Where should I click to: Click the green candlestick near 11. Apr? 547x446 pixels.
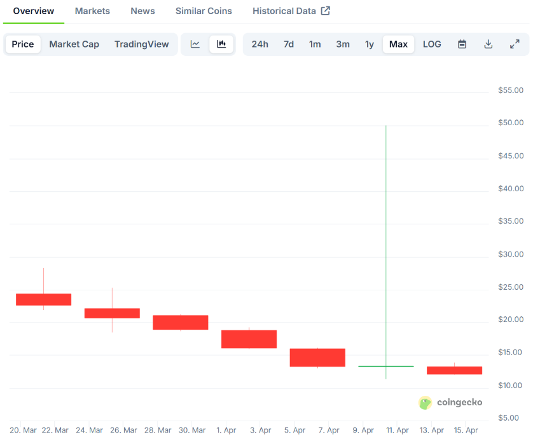click(386, 366)
